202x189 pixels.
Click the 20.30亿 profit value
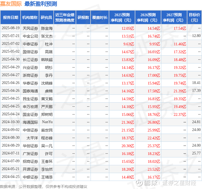pyautogui.click(x=128, y=146)
